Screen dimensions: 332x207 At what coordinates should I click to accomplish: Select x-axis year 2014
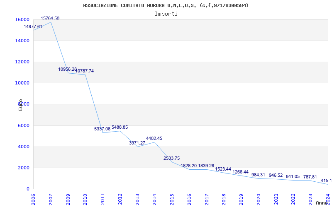click(154, 199)
